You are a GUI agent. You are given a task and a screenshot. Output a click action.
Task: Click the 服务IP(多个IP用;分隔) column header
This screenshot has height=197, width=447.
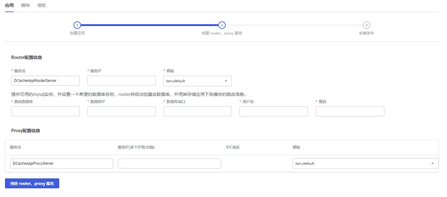[136, 147]
